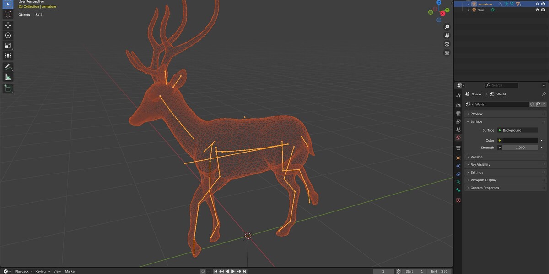This screenshot has height=274, width=549.
Task: Select the Move tool in the toolbar
Action: [x=8, y=26]
